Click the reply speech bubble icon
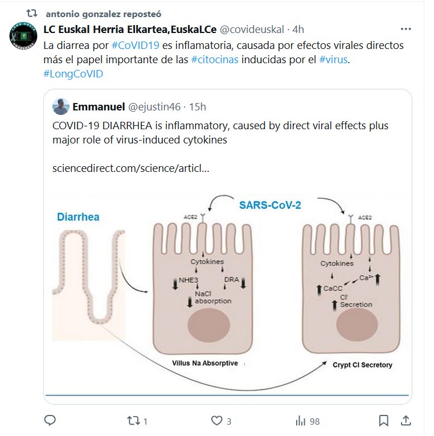Viewport: 434px width, 436px height. click(50, 421)
